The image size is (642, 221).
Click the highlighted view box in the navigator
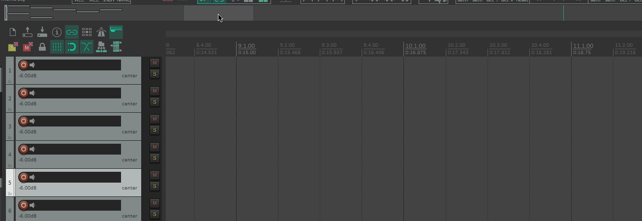218,13
